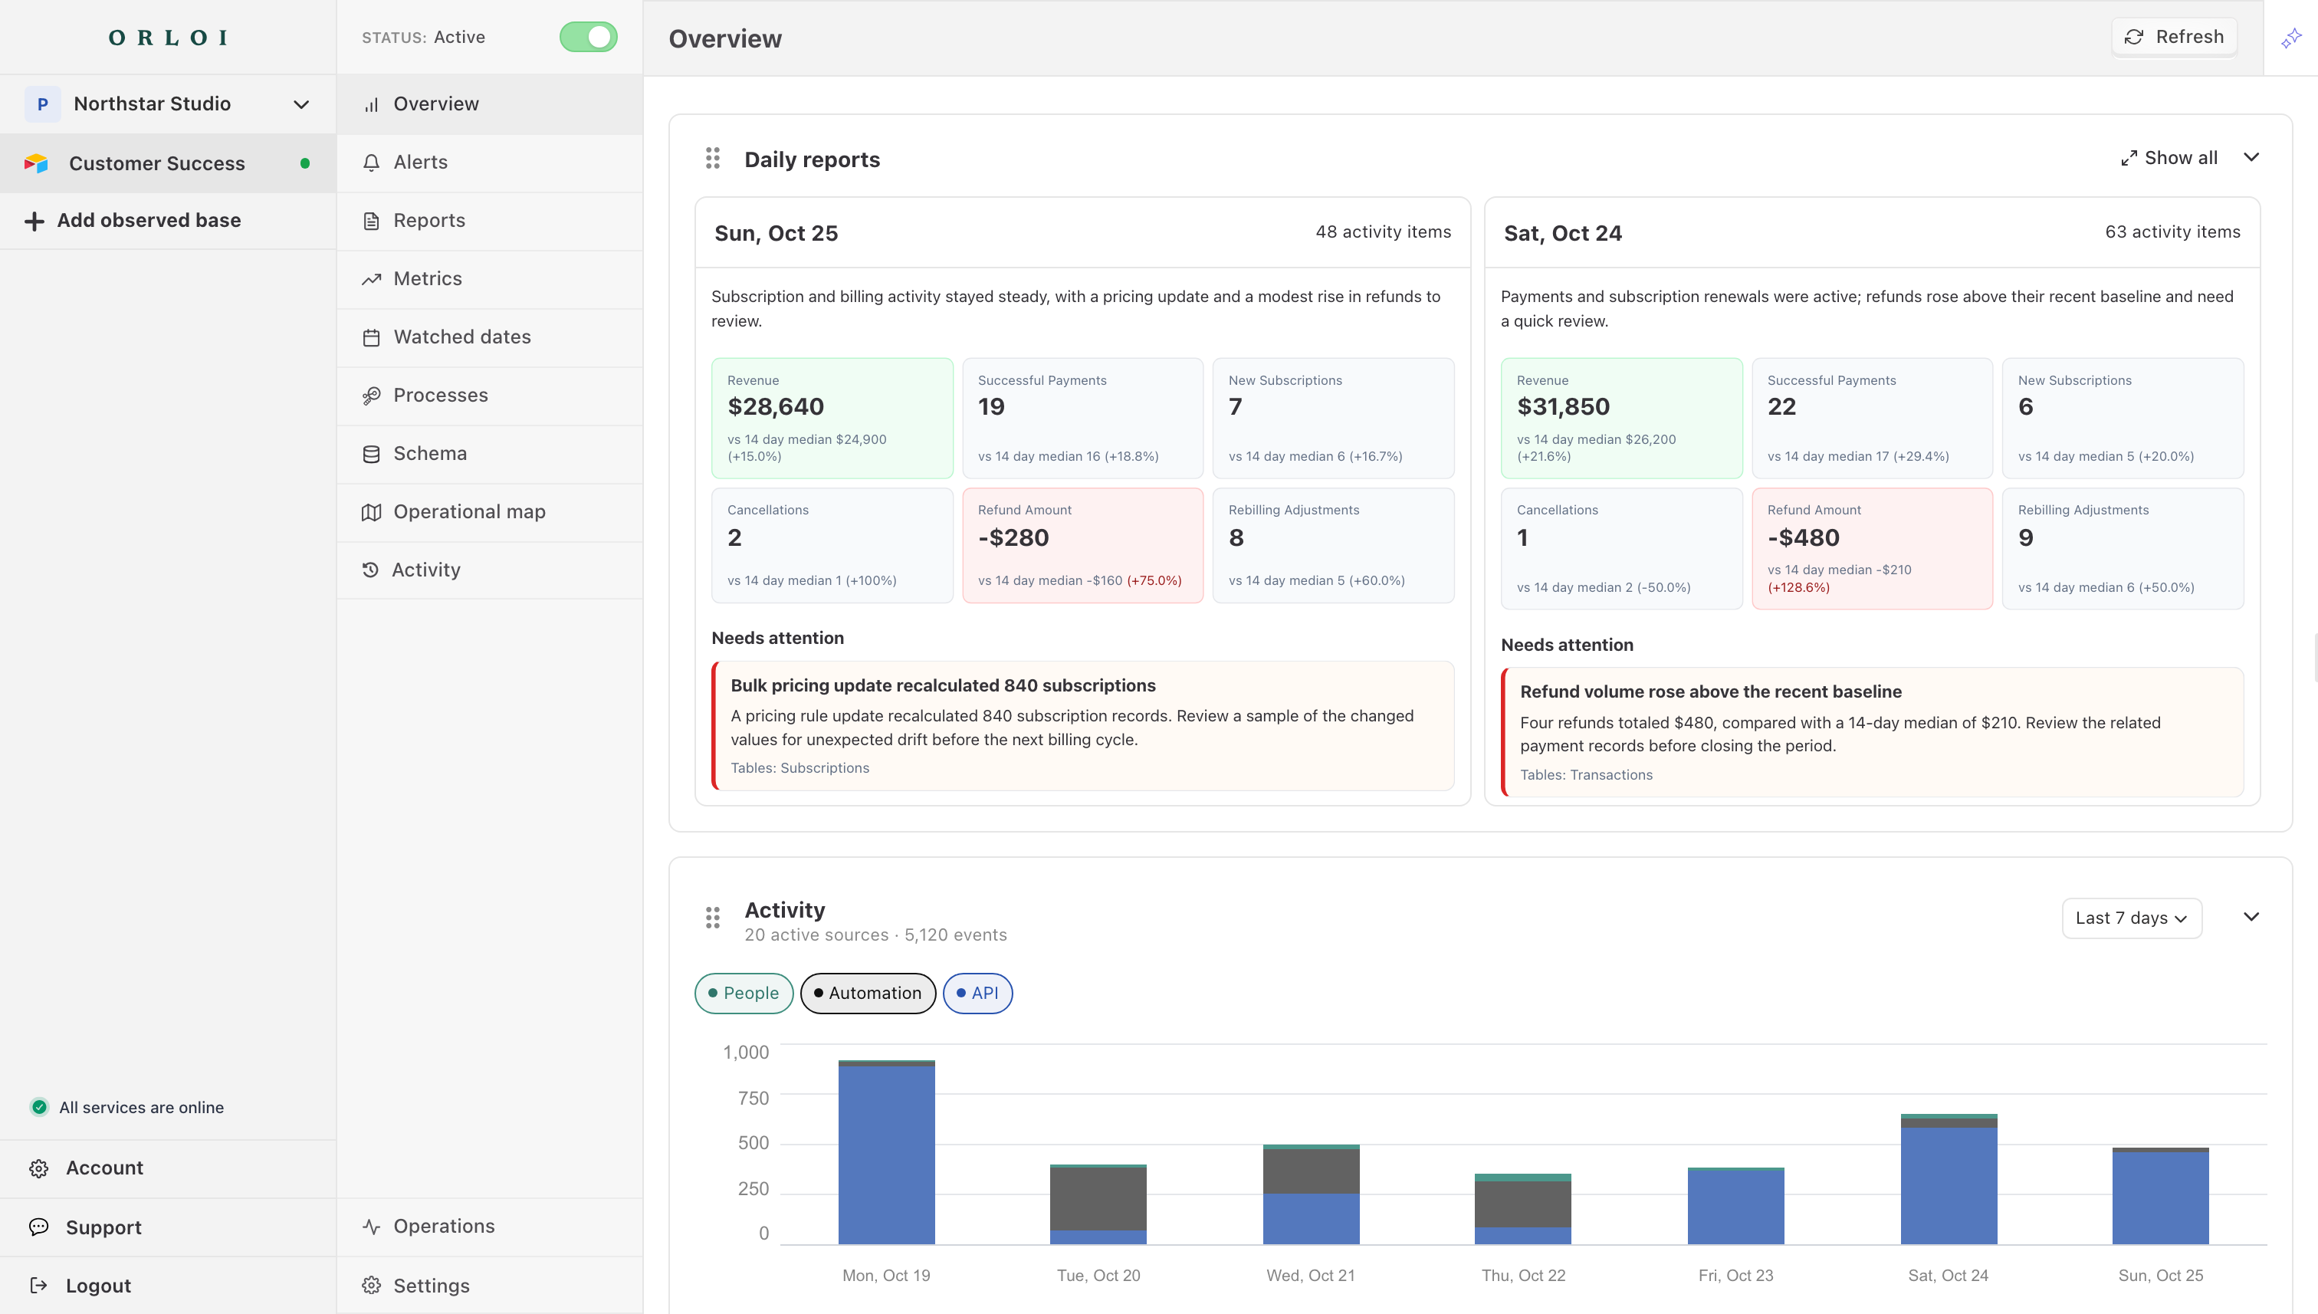
Task: Click the Customer Success green status dot
Action: [305, 163]
